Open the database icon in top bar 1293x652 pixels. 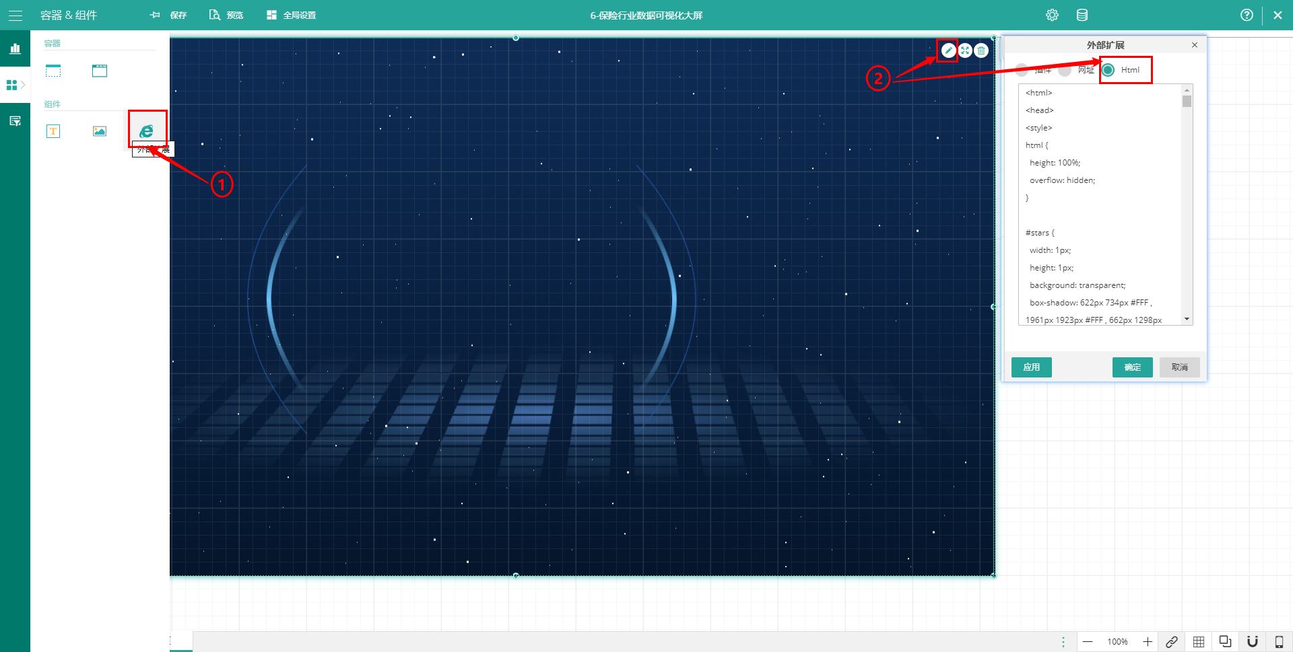(1082, 15)
